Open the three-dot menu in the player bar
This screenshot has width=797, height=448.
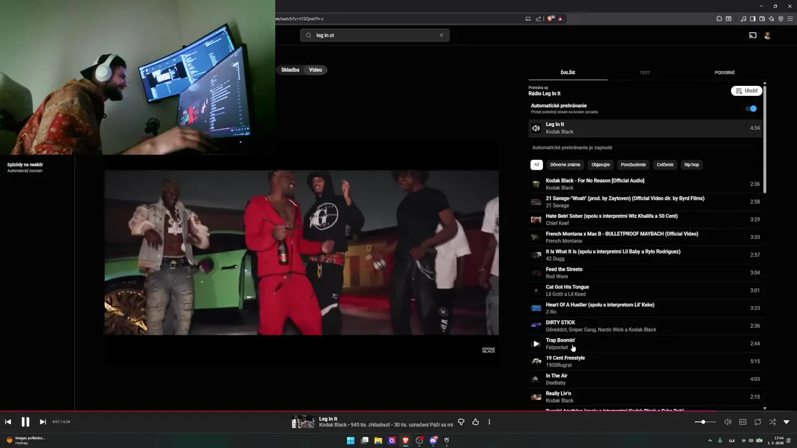tap(489, 422)
